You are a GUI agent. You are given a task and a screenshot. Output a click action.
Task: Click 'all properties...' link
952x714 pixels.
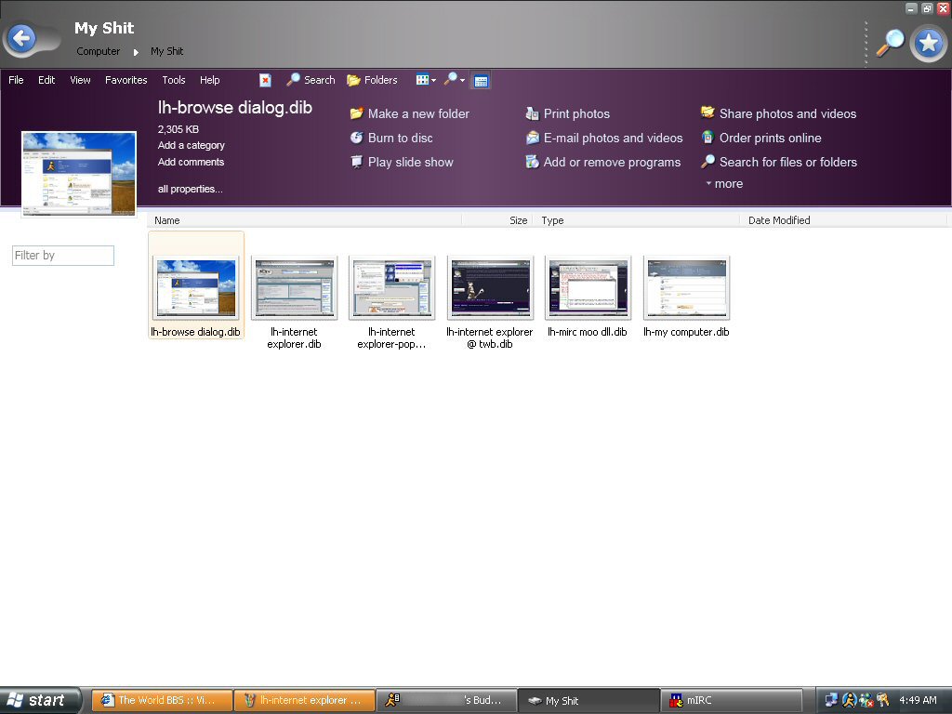click(x=190, y=189)
